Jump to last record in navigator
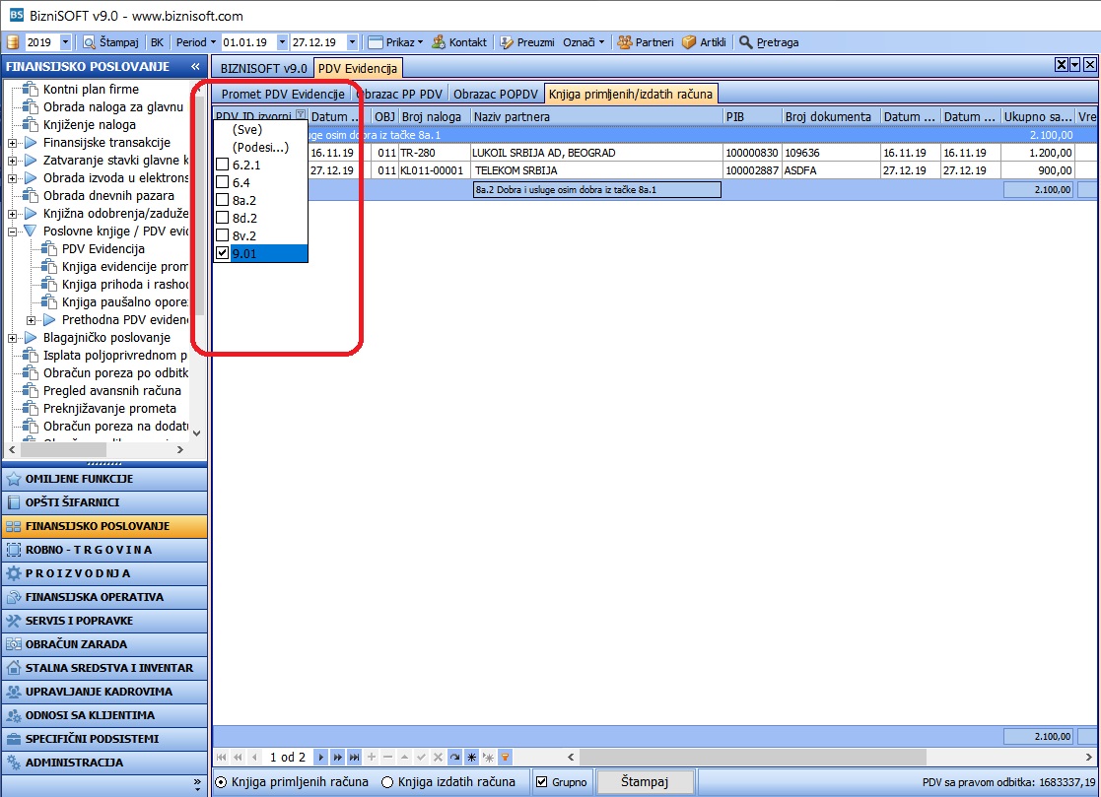 tap(355, 757)
